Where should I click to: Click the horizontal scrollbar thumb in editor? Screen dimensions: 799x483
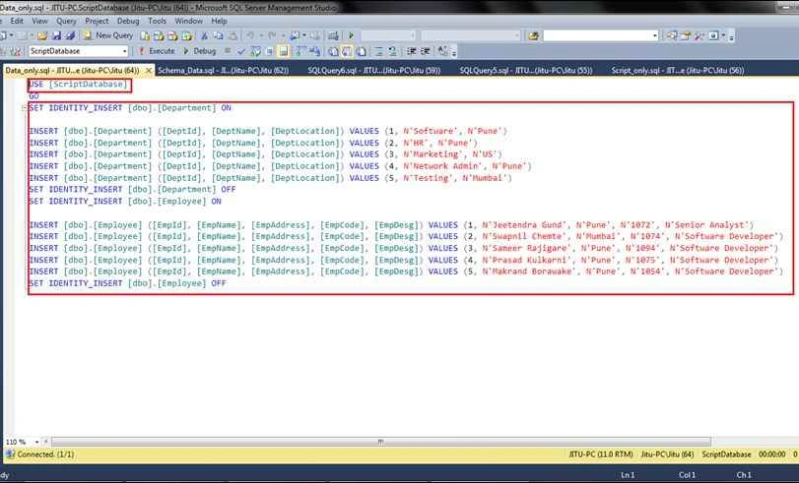(380, 442)
